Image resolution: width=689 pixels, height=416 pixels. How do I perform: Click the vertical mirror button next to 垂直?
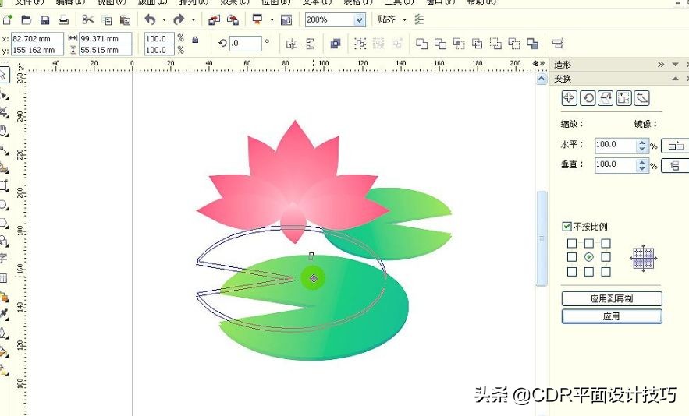click(x=676, y=166)
